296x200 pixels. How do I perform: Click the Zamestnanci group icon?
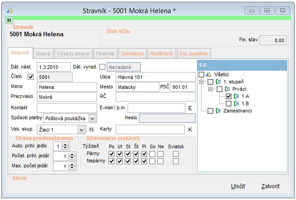coord(218,111)
